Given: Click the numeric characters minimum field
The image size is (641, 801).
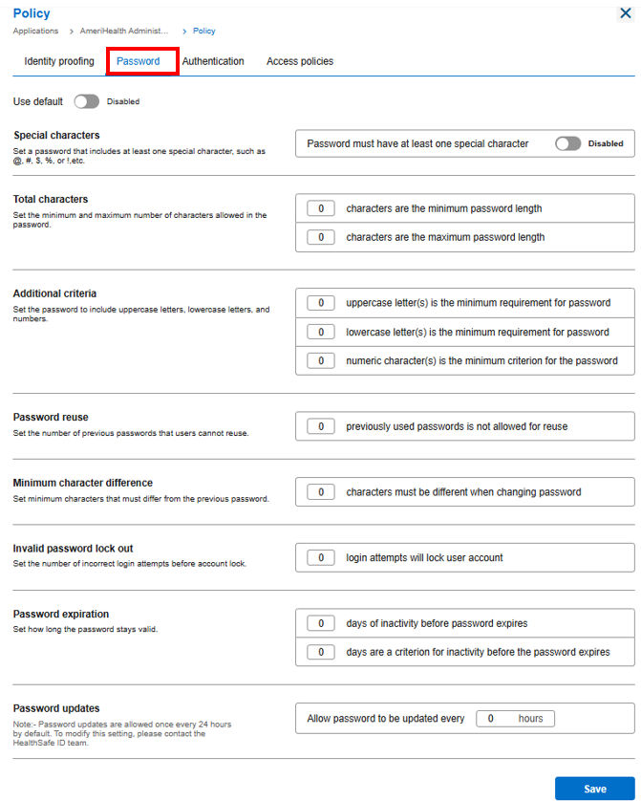Looking at the screenshot, I should pyautogui.click(x=321, y=360).
